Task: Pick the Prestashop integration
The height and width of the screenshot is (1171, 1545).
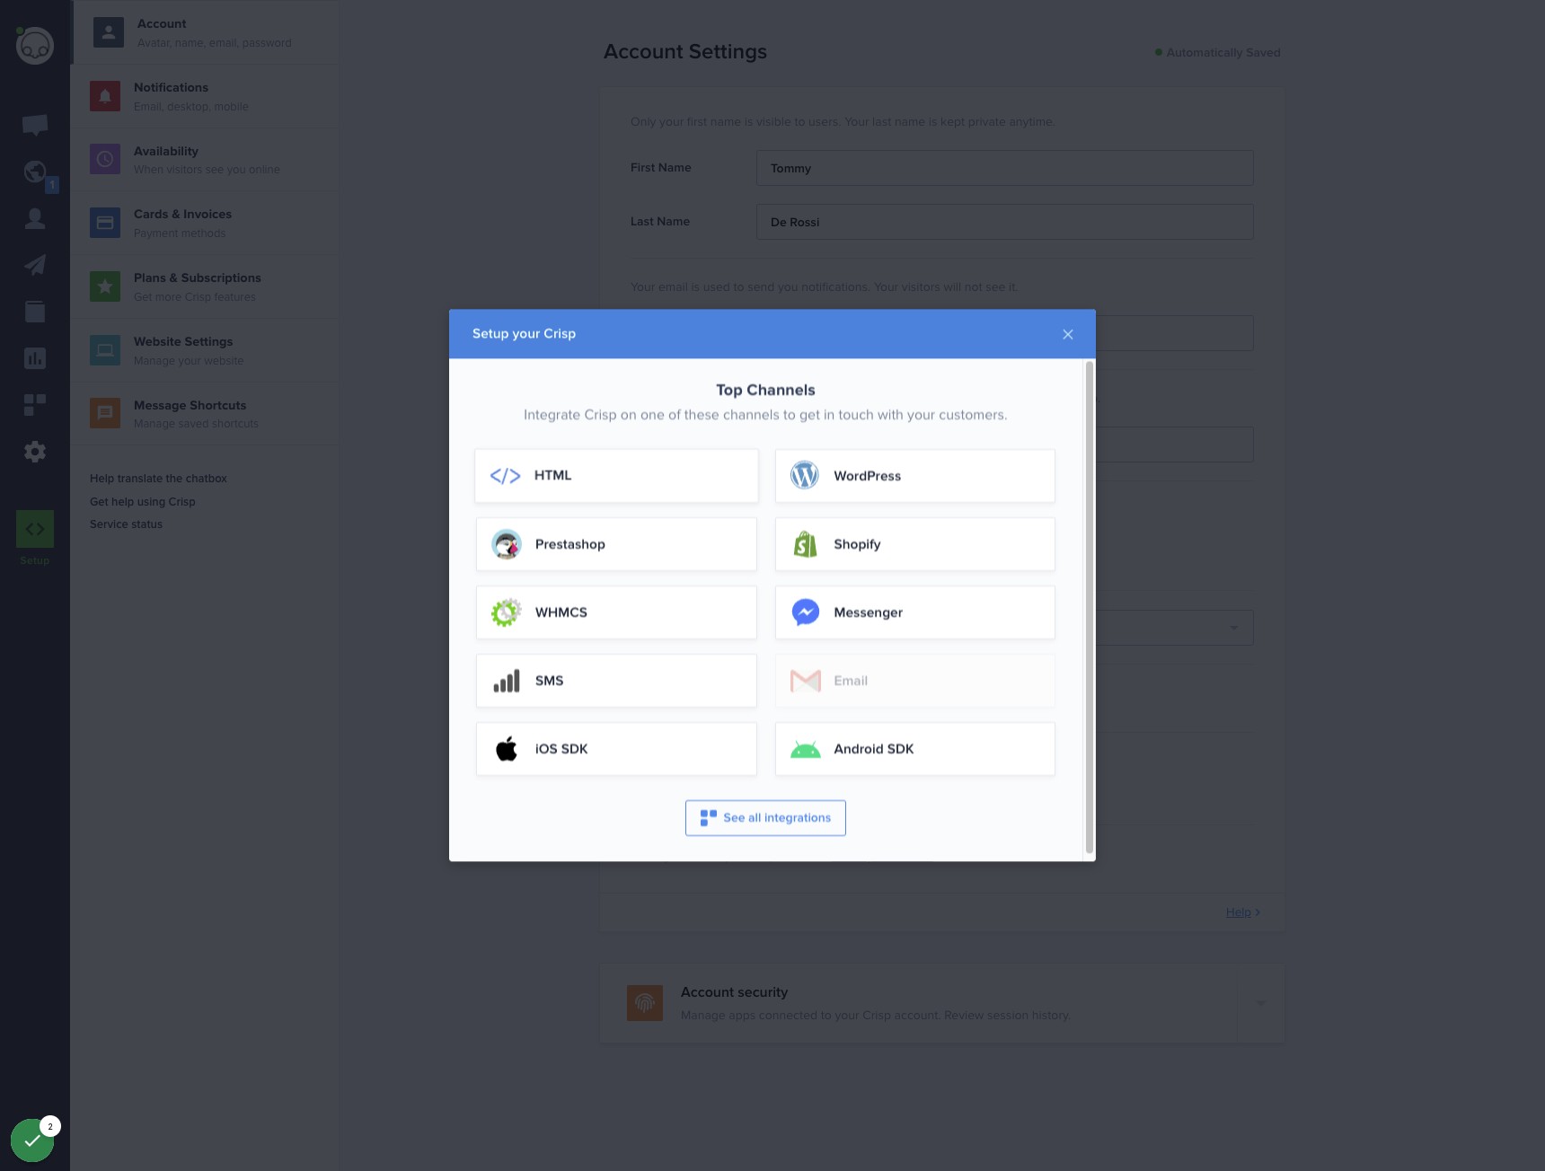Action: tap(616, 544)
